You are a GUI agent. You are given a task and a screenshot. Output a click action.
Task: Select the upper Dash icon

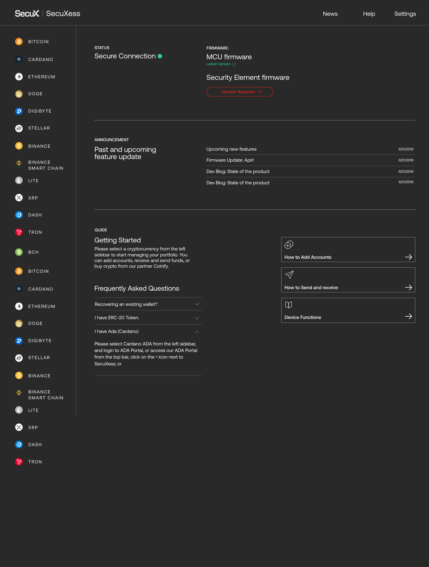[19, 215]
